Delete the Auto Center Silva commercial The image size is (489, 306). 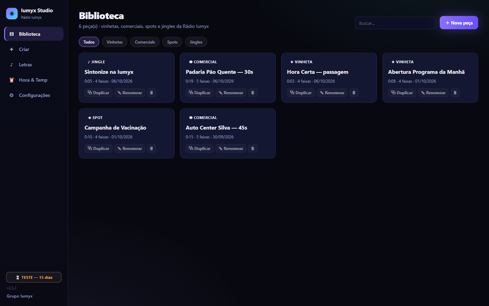pyautogui.click(x=253, y=149)
